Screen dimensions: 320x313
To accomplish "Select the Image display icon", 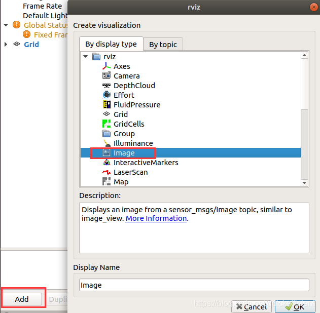I will [106, 152].
